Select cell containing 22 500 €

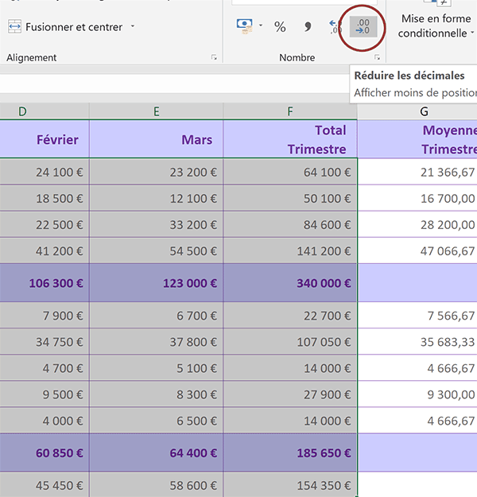point(45,224)
